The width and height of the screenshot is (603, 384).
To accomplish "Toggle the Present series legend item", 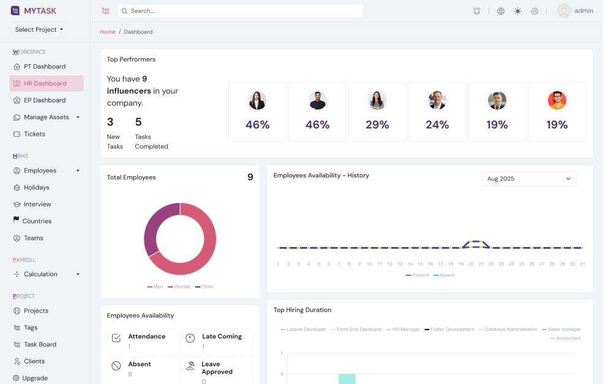I will tap(417, 275).
